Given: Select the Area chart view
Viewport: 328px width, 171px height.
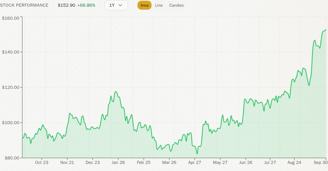Looking at the screenshot, I should tap(144, 5).
